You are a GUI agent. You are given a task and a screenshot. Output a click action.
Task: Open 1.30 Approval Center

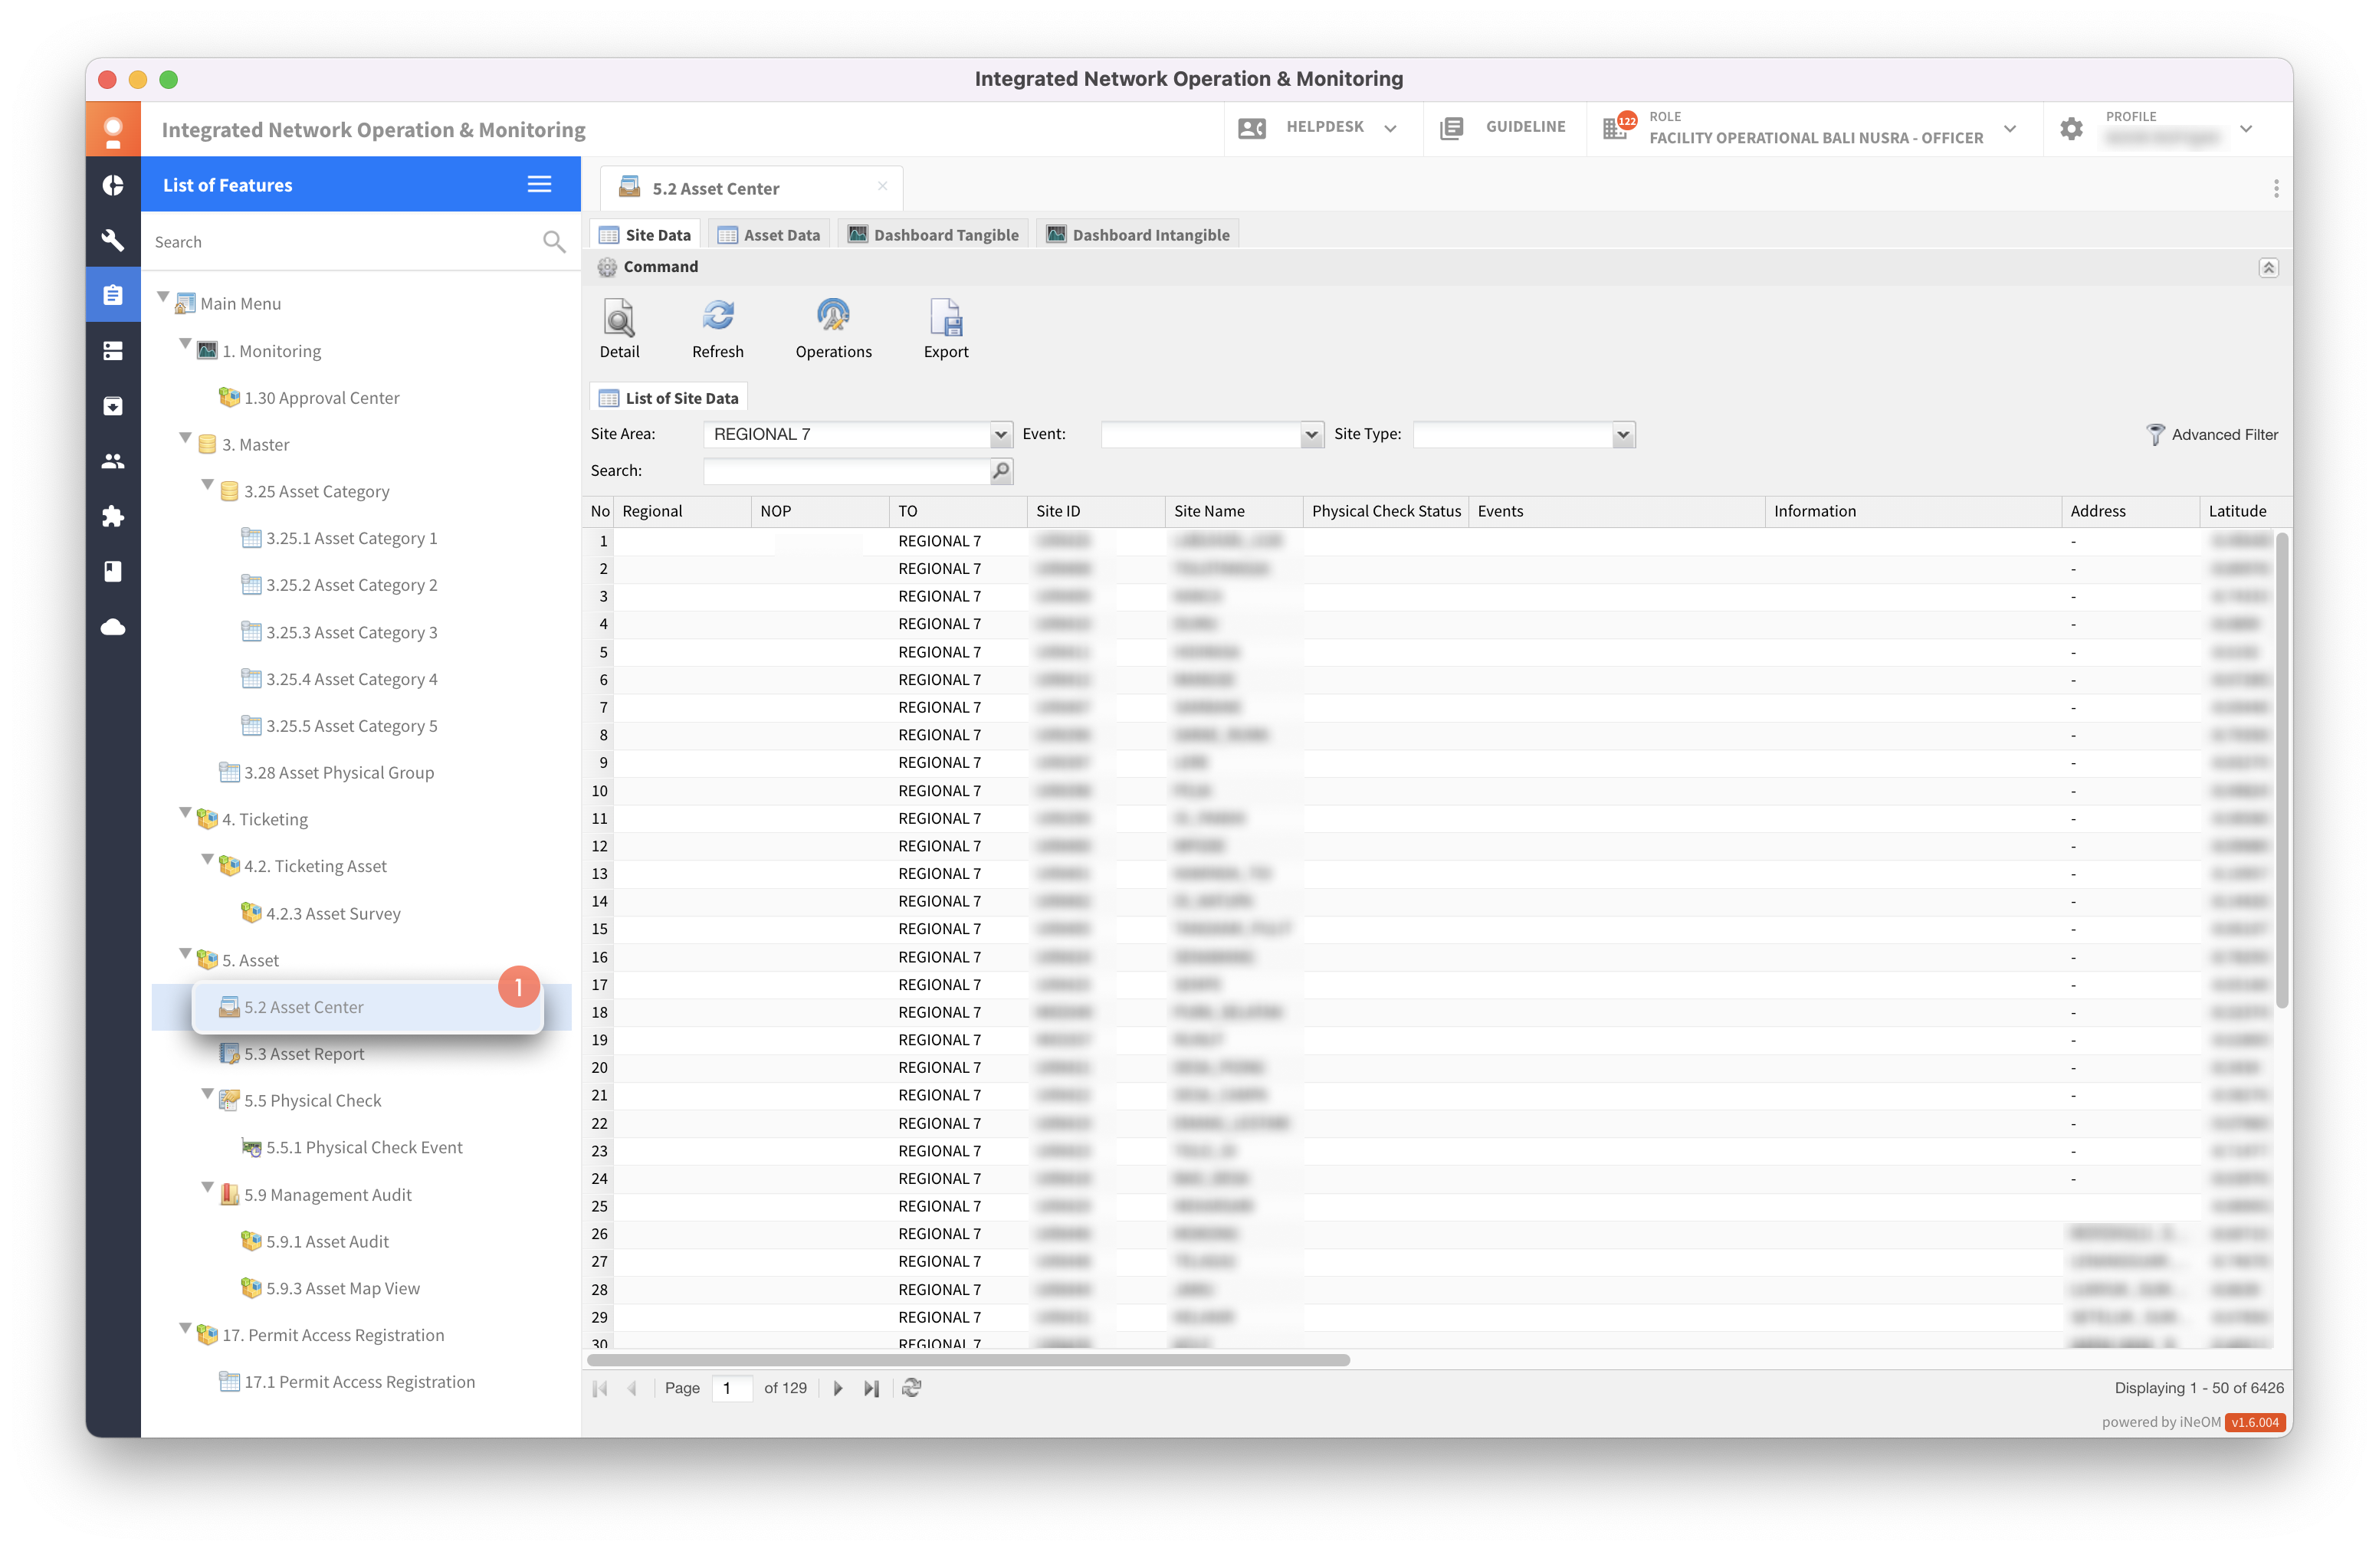(x=321, y=398)
